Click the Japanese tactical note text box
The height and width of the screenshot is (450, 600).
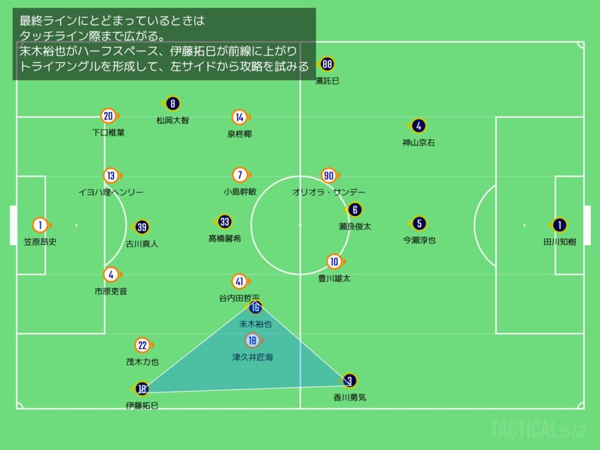coord(164,44)
